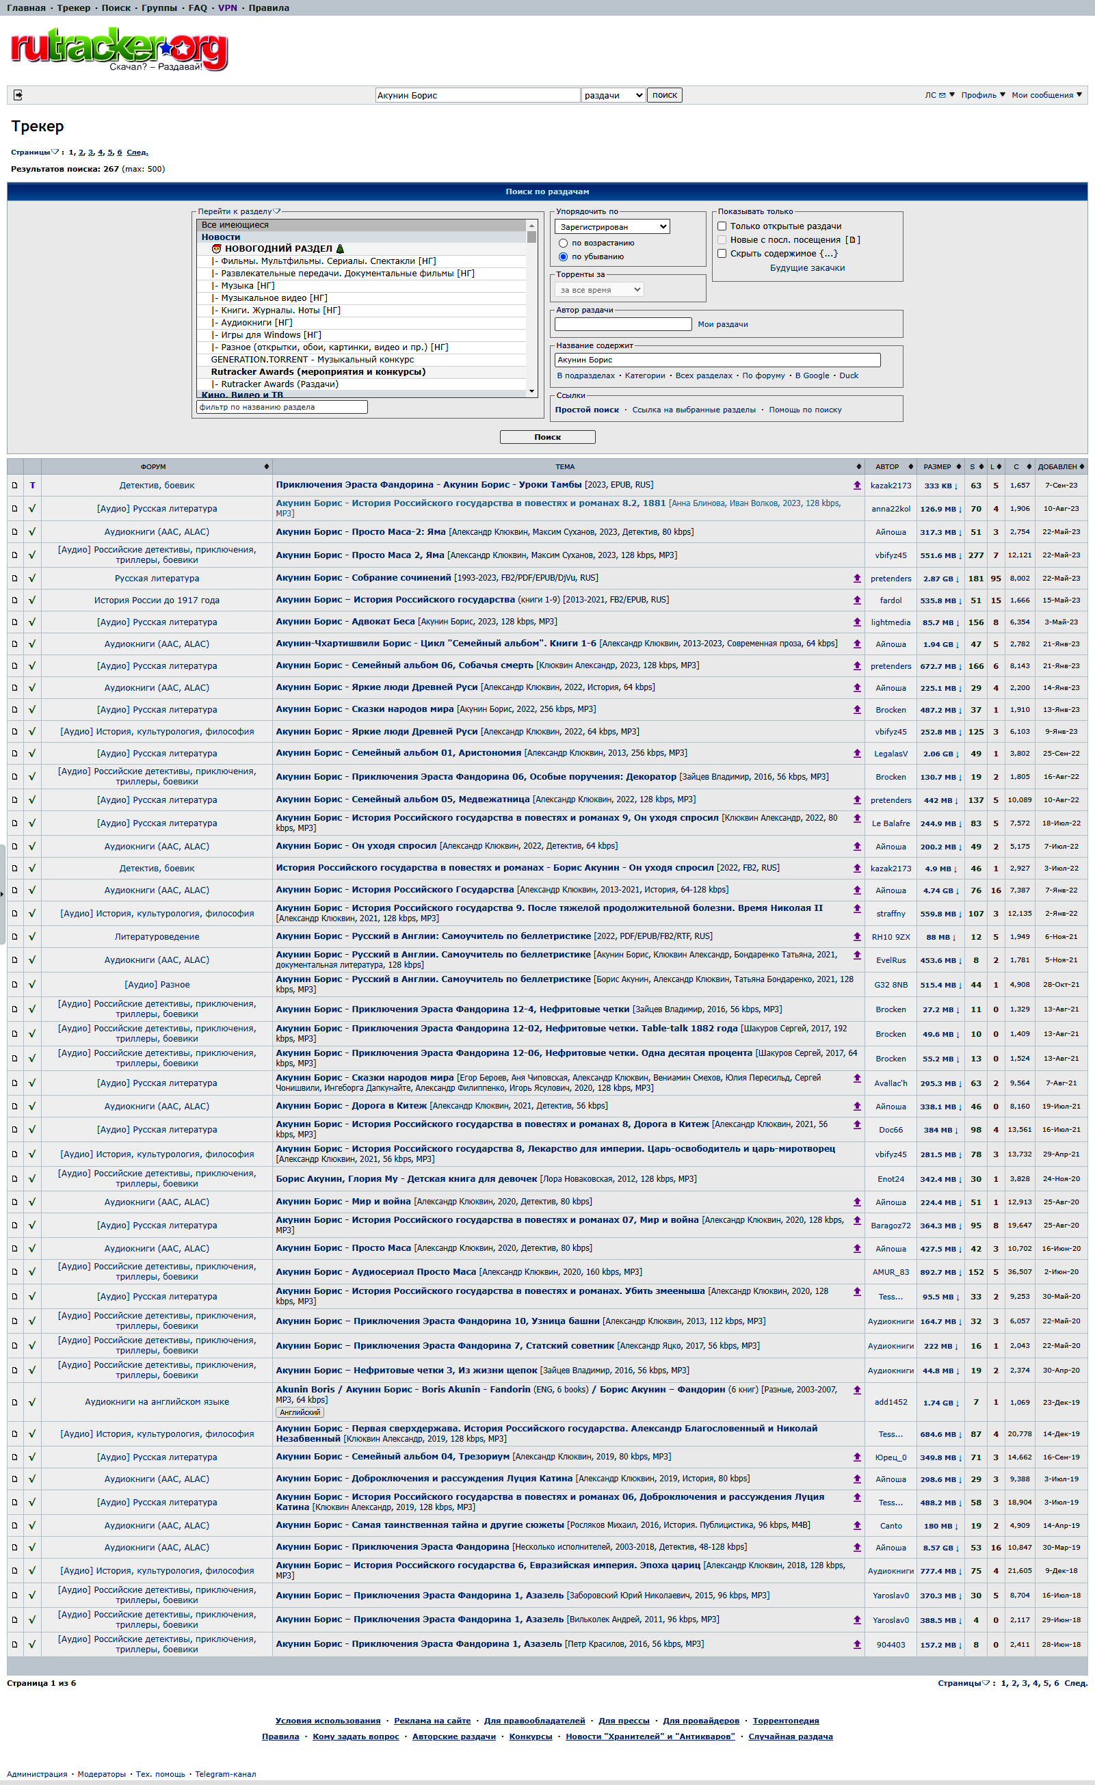This screenshot has width=1095, height=1785.
Task: Focus фильтр по названию раздела field
Action: pyautogui.click(x=282, y=407)
